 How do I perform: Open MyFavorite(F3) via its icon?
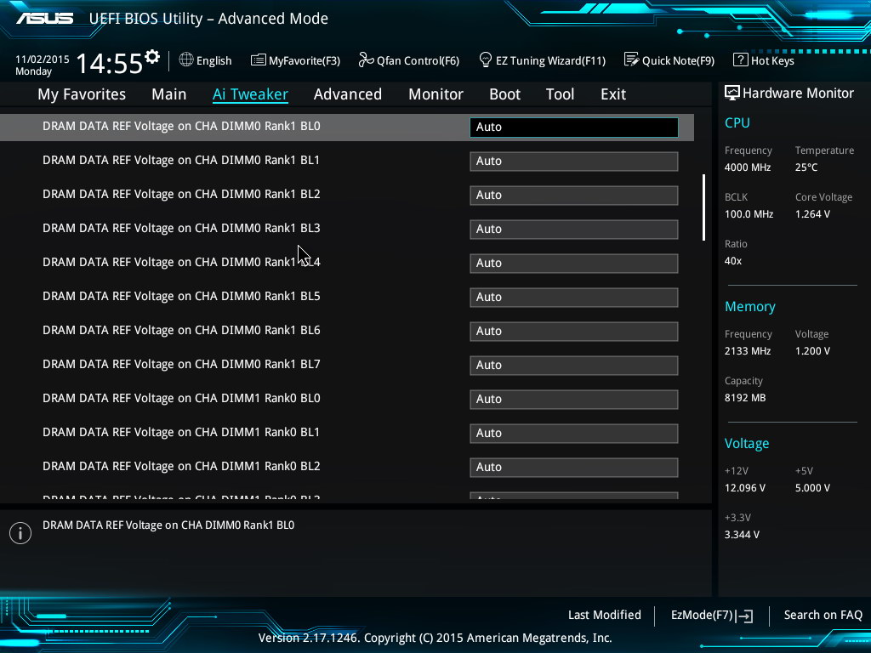pyautogui.click(x=258, y=60)
